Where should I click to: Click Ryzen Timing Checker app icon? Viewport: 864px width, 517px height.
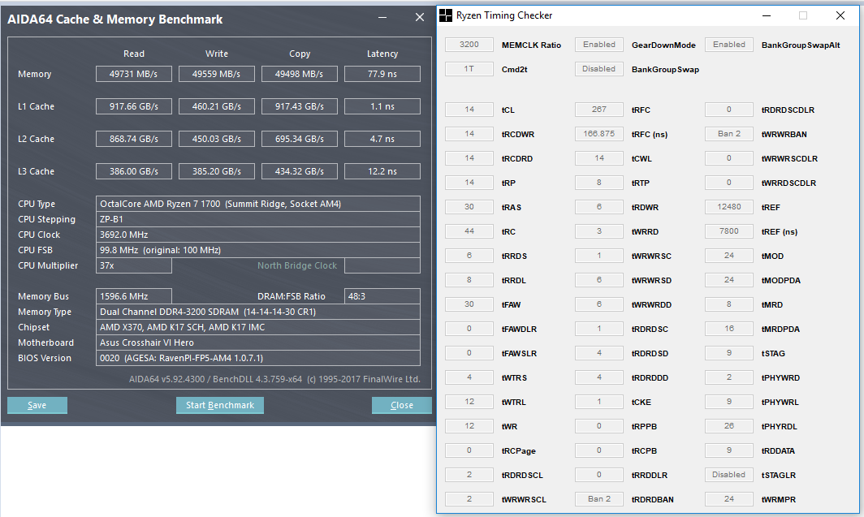point(445,15)
